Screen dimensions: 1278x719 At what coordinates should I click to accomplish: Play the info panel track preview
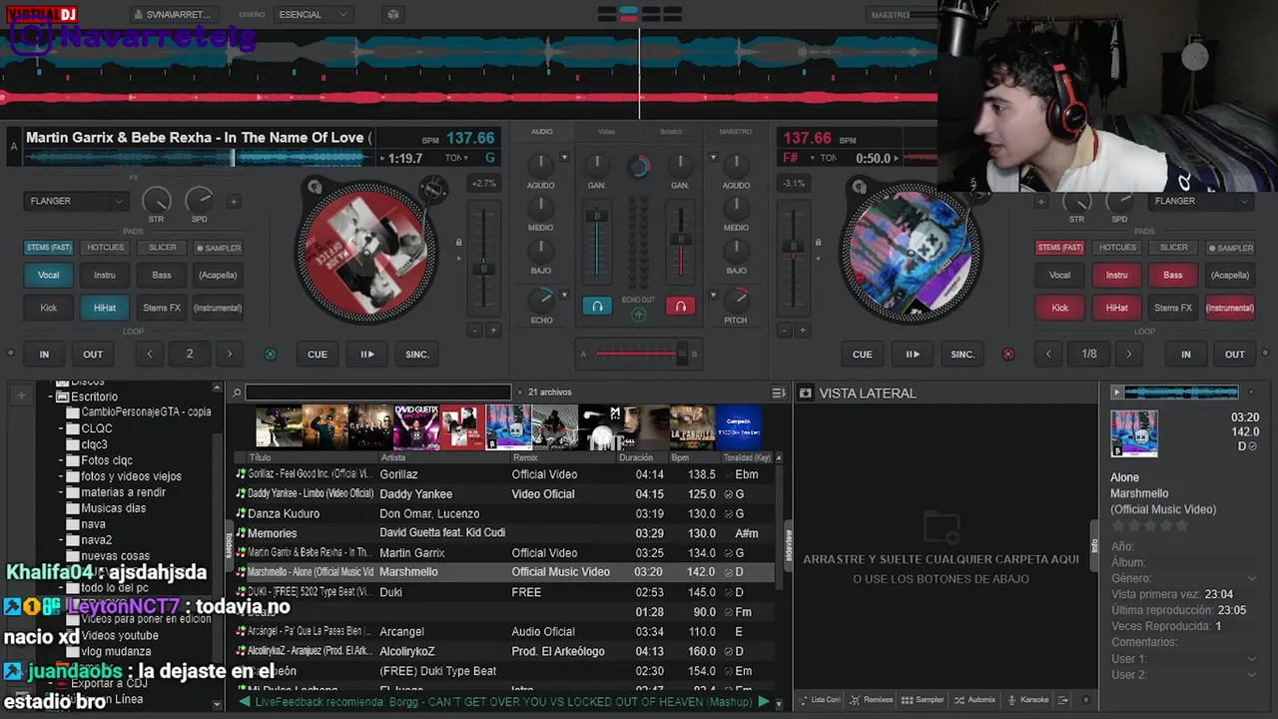tap(1116, 392)
